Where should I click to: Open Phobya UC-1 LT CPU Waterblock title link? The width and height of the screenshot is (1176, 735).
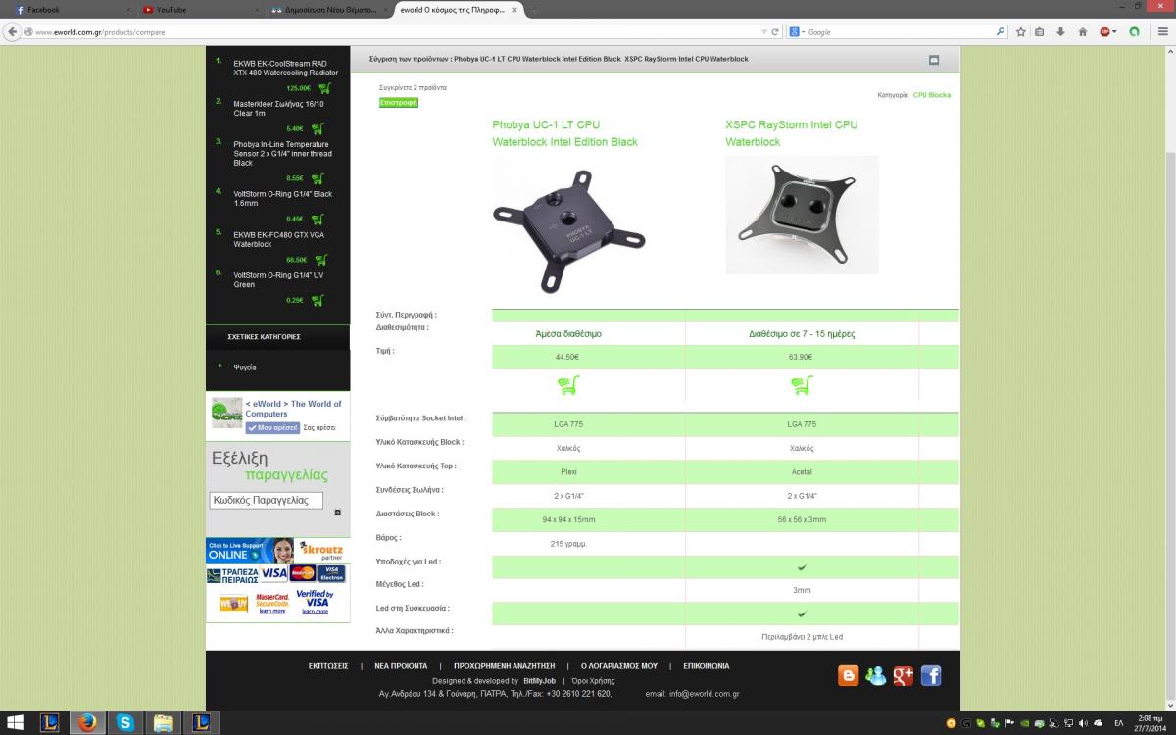tap(565, 133)
